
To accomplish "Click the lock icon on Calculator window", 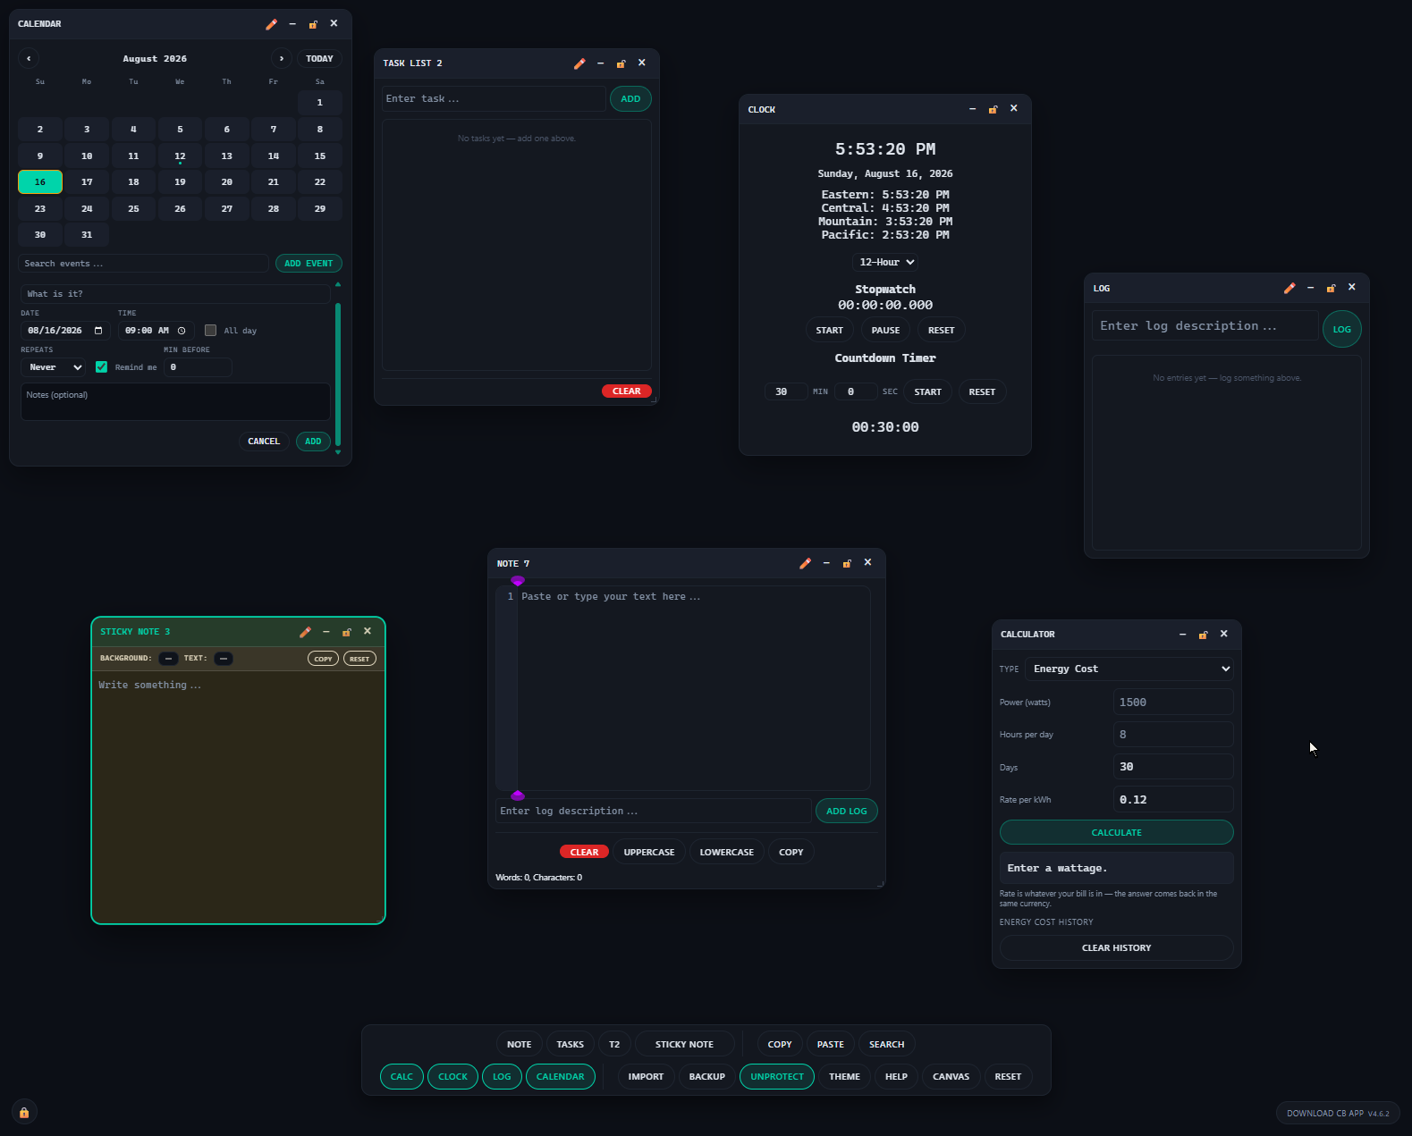I will (1203, 635).
